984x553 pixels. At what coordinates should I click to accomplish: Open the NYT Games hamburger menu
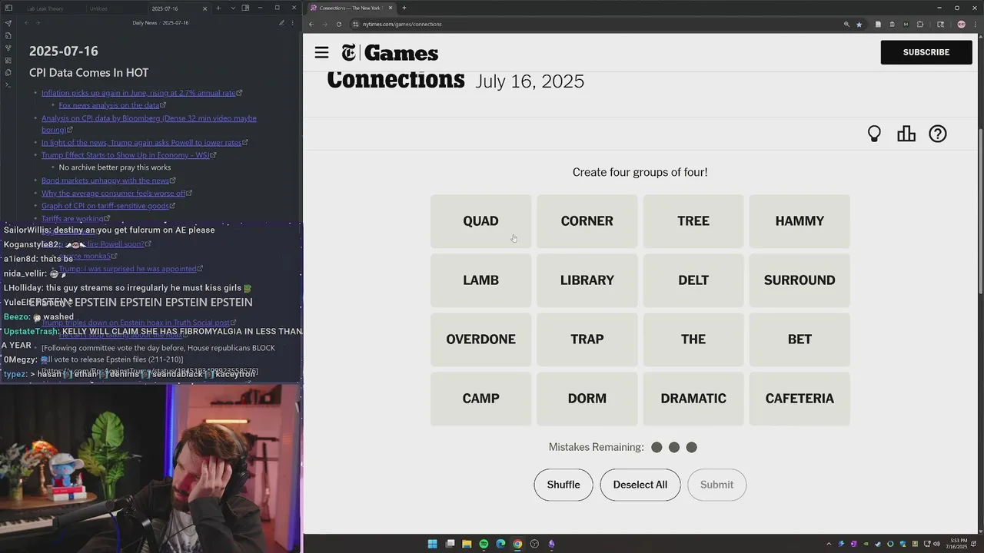(321, 52)
